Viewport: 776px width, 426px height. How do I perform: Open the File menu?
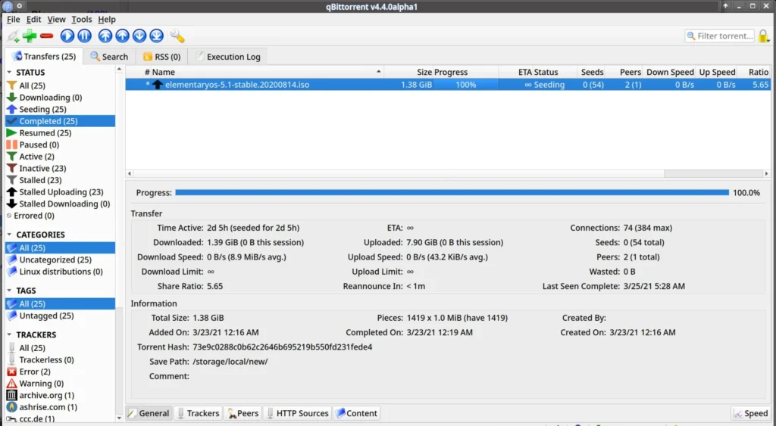pos(14,19)
